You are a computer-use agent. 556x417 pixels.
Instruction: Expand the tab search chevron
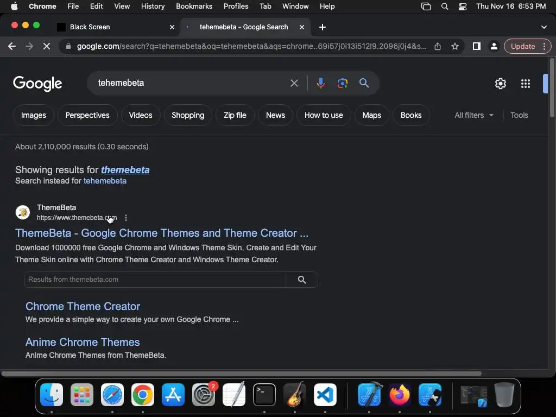[x=544, y=27]
